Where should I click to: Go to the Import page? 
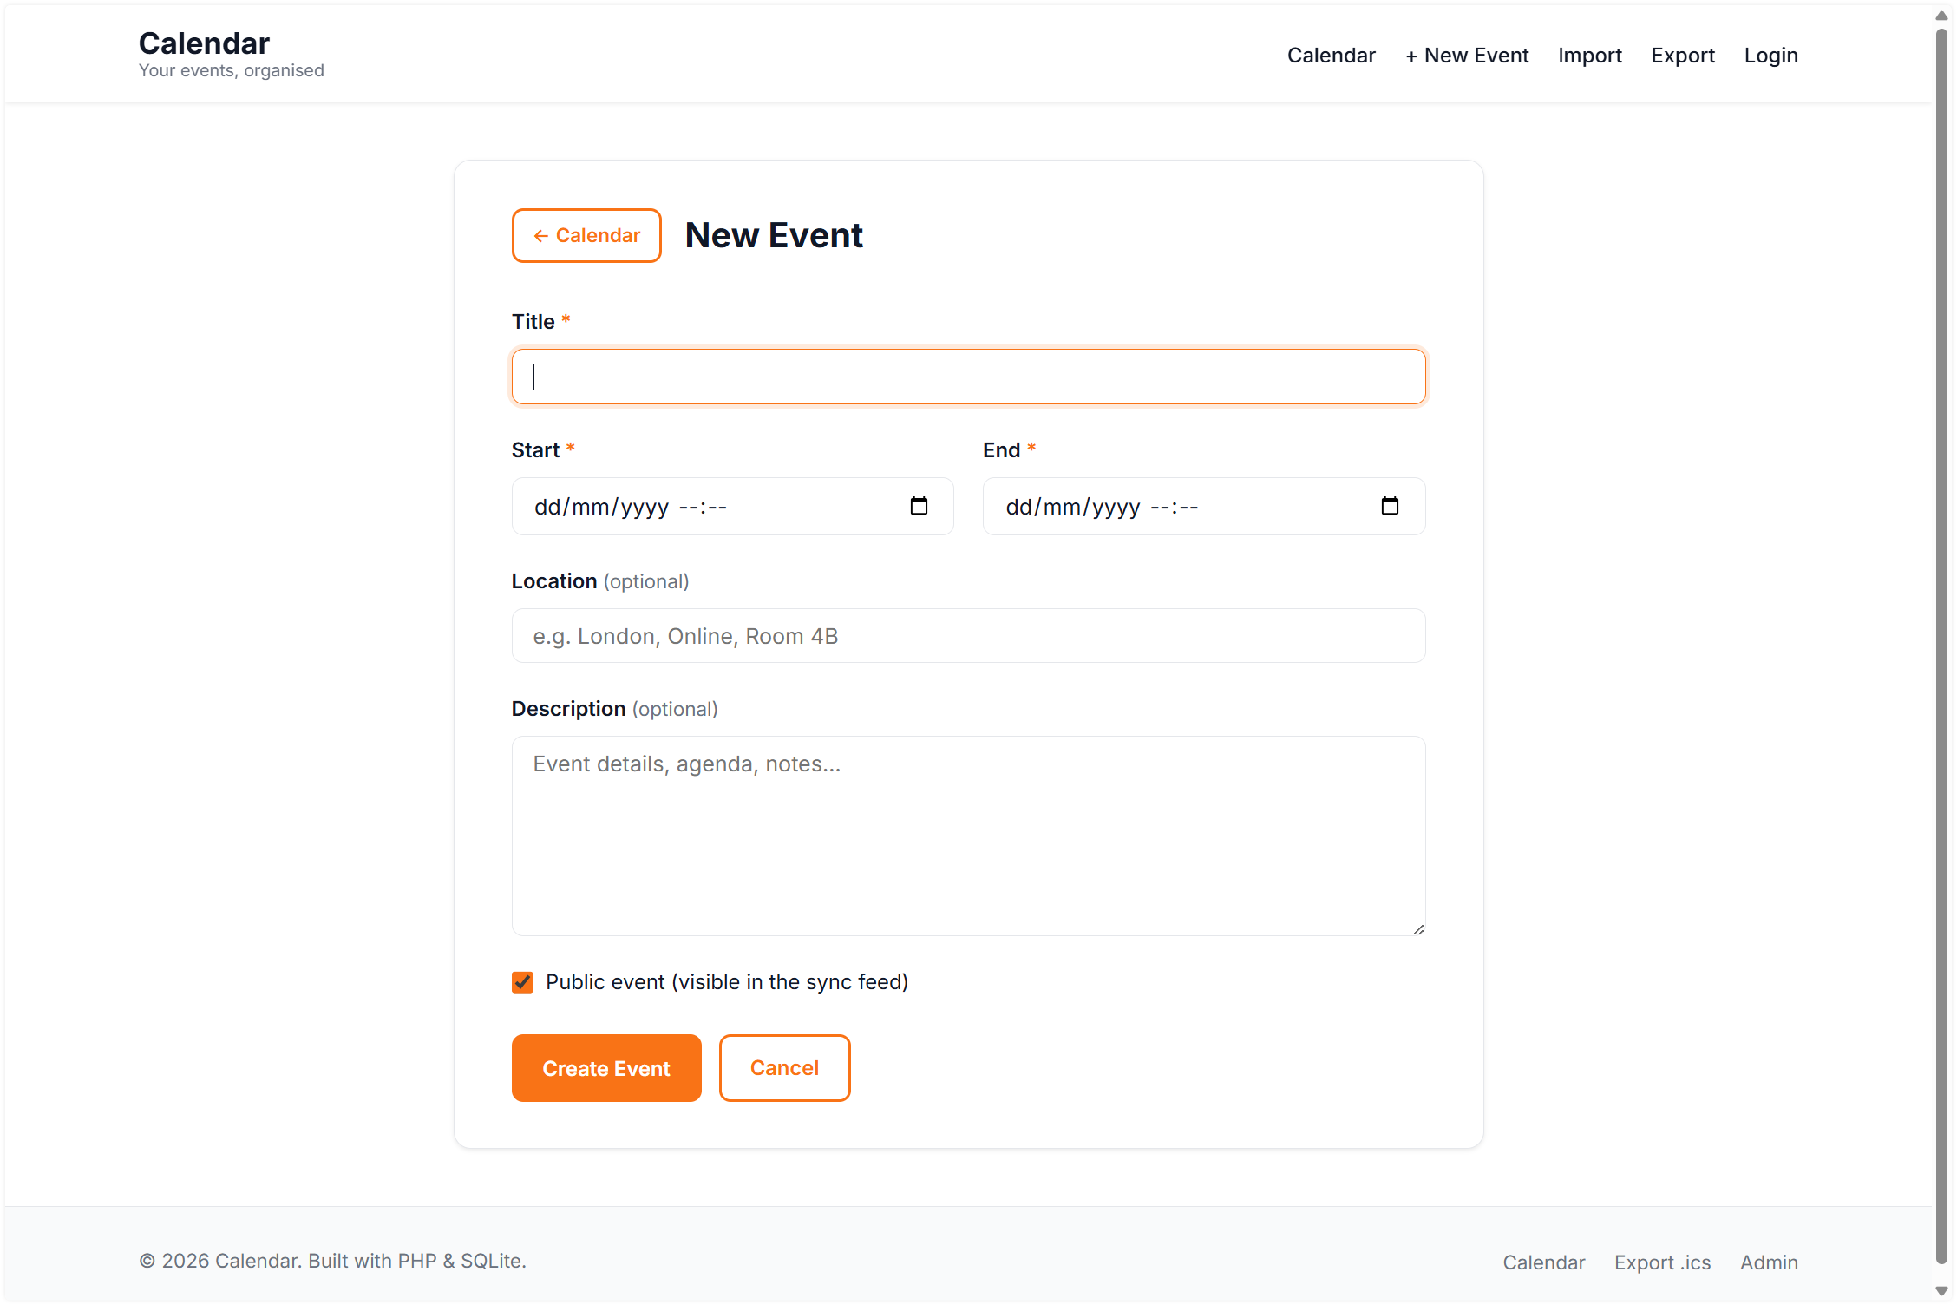(x=1589, y=56)
